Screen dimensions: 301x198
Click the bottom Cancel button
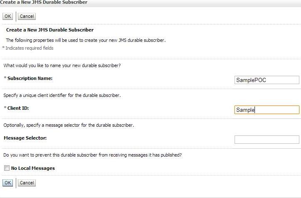coord(27,183)
